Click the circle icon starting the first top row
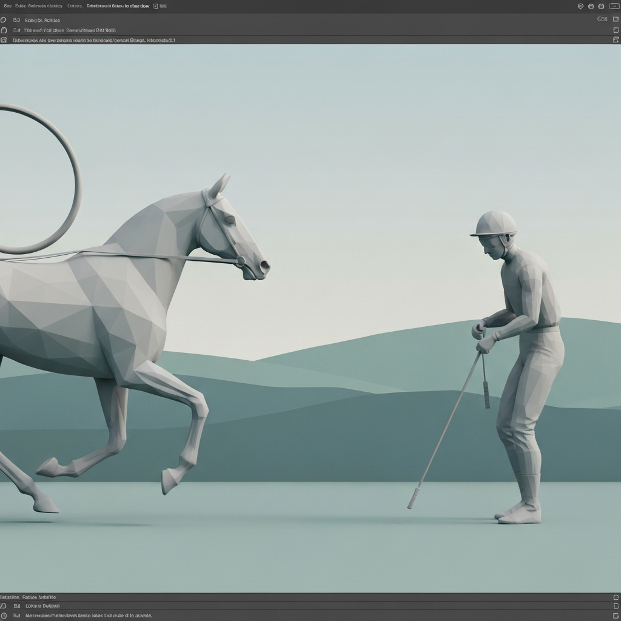 coord(4,20)
